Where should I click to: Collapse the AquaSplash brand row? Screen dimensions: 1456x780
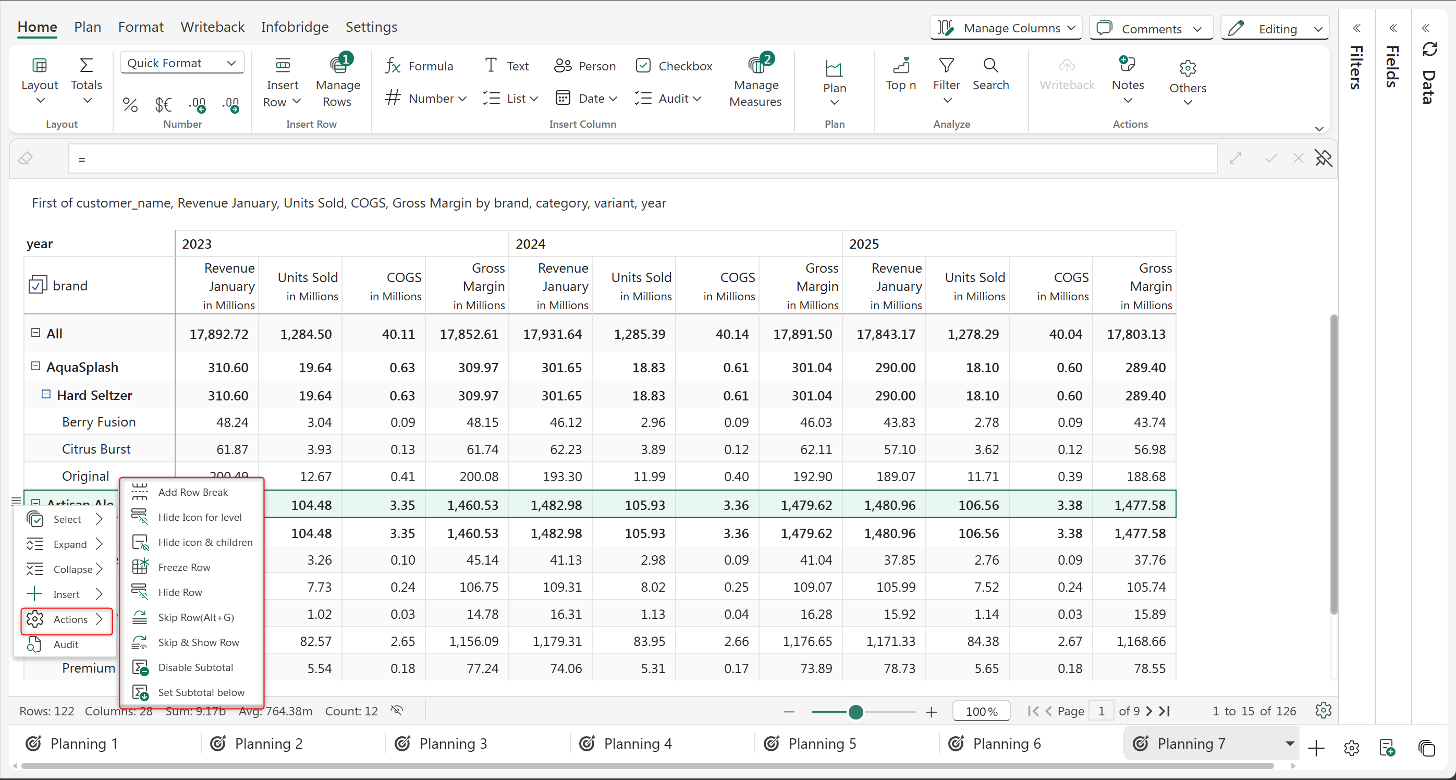[35, 366]
